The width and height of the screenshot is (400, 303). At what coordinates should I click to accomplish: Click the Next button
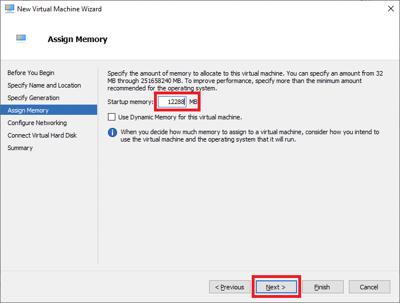pos(276,287)
